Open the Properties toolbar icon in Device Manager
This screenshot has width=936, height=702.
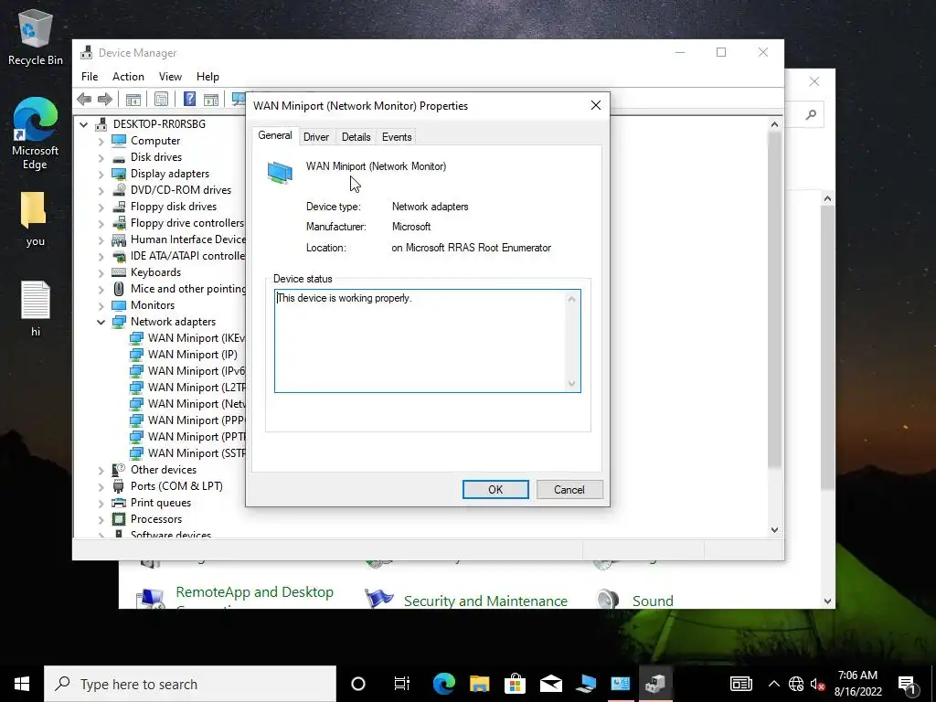[x=161, y=99]
